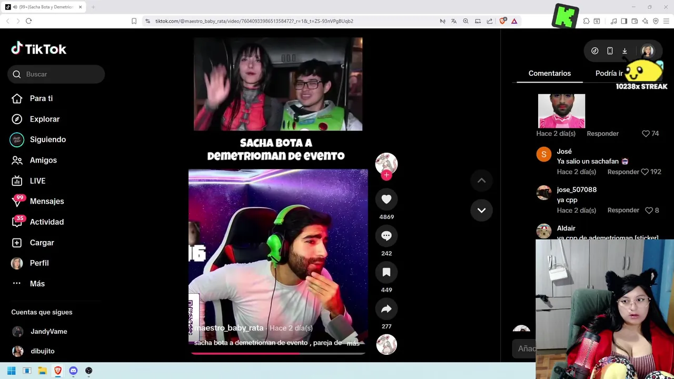Open the sound disc icon below share

(386, 344)
